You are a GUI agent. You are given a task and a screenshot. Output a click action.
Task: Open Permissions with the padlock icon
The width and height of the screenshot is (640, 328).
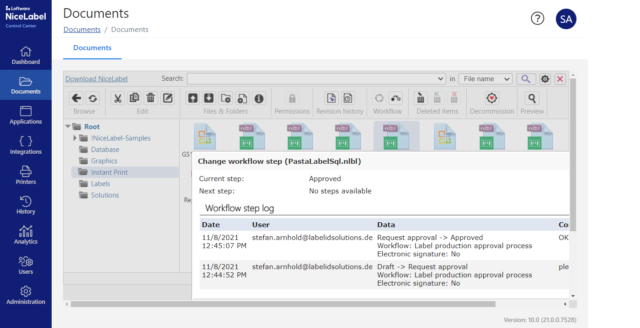click(x=292, y=98)
